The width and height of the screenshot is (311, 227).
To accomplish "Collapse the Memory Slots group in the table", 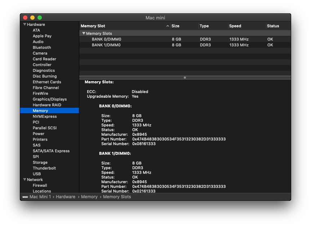I will tap(84, 33).
